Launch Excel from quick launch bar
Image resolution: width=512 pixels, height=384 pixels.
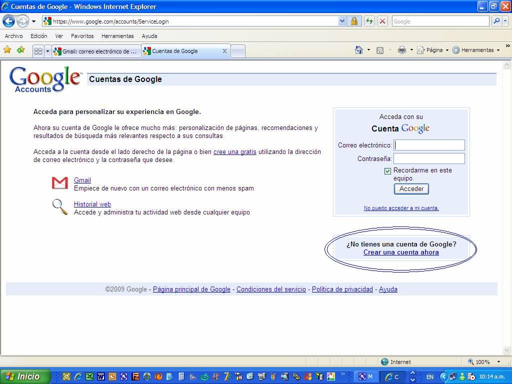tap(89, 376)
